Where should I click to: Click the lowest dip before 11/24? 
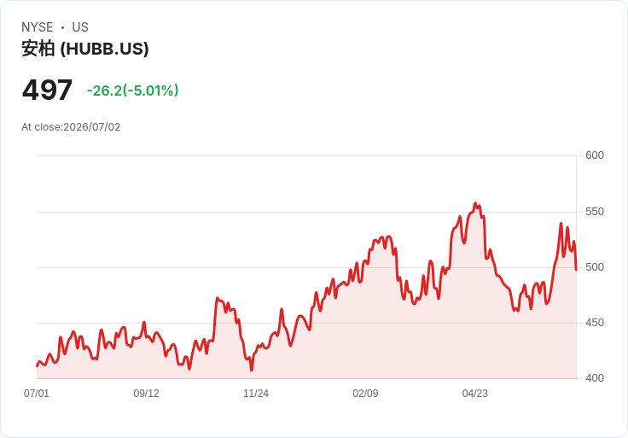[x=252, y=371]
